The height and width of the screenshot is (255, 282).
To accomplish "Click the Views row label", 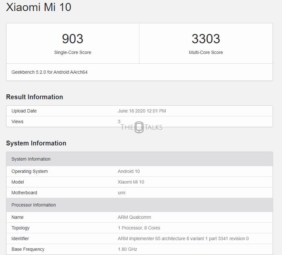I will click(x=17, y=122).
